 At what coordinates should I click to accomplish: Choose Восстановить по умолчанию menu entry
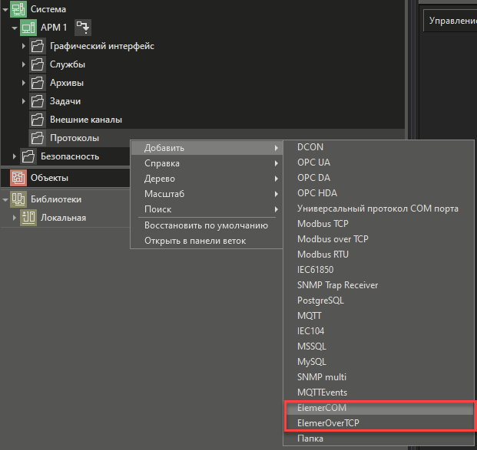(x=206, y=225)
